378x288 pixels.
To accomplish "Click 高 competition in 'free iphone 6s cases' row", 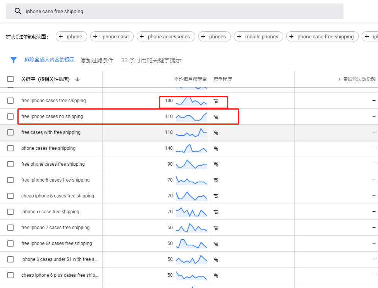I will 215,243.
